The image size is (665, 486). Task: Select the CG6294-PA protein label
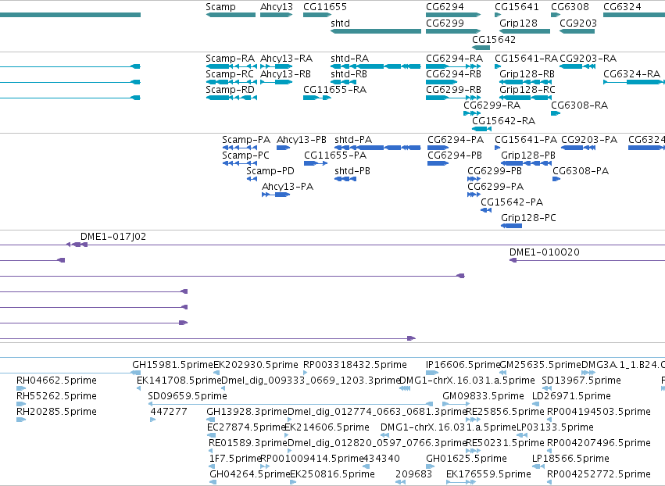click(456, 140)
